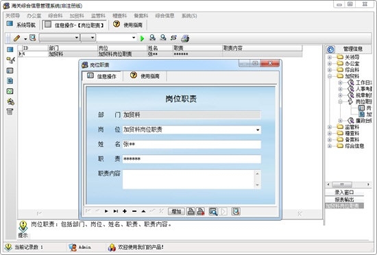Image resolution: width=377 pixels, height=255 pixels.
Task: Open the first field combo box in toolbar
Action: click(59, 38)
